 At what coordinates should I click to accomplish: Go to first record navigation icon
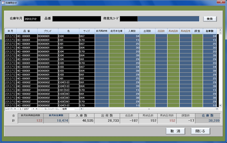point(15,109)
